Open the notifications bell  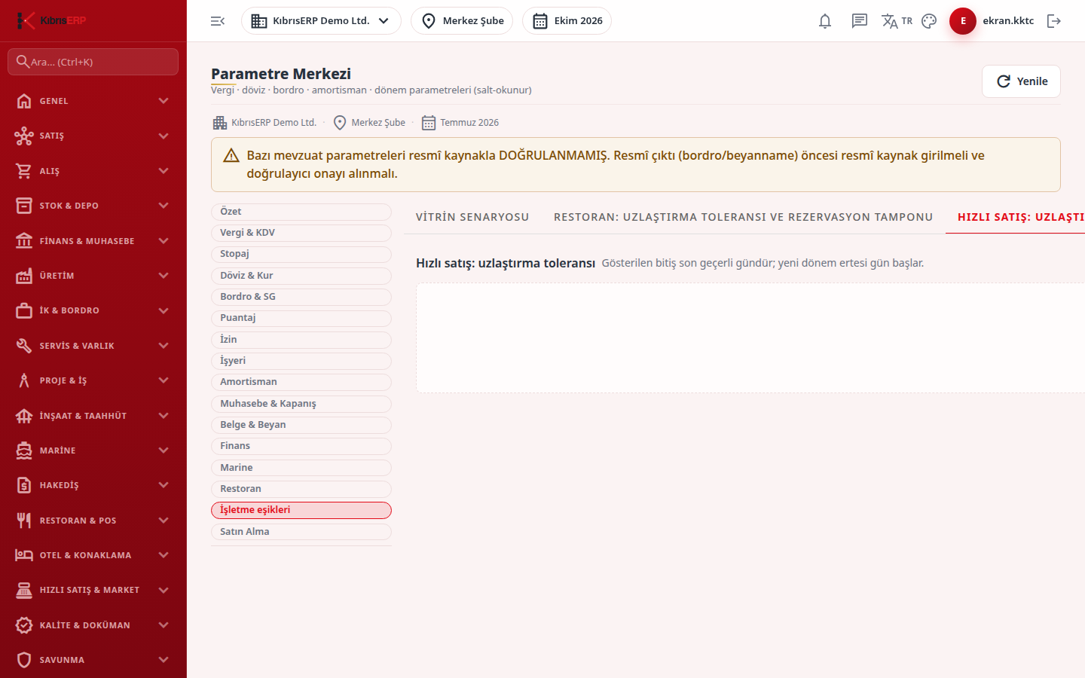click(825, 21)
